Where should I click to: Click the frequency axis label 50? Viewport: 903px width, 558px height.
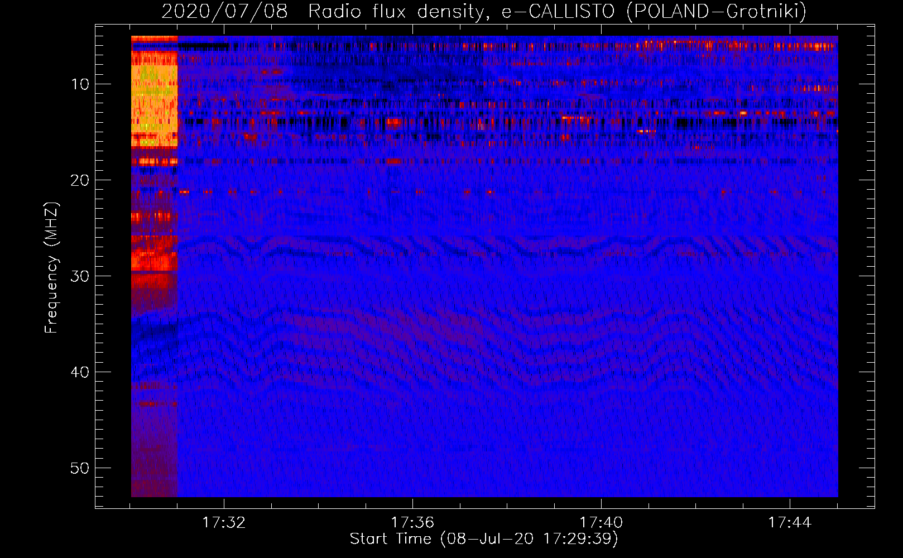[80, 468]
